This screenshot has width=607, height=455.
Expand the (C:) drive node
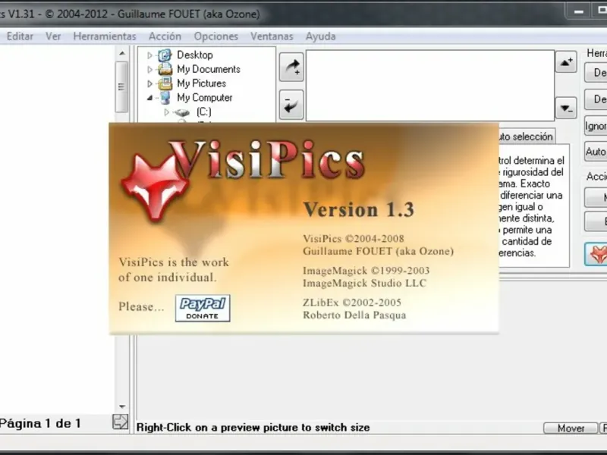(x=166, y=112)
